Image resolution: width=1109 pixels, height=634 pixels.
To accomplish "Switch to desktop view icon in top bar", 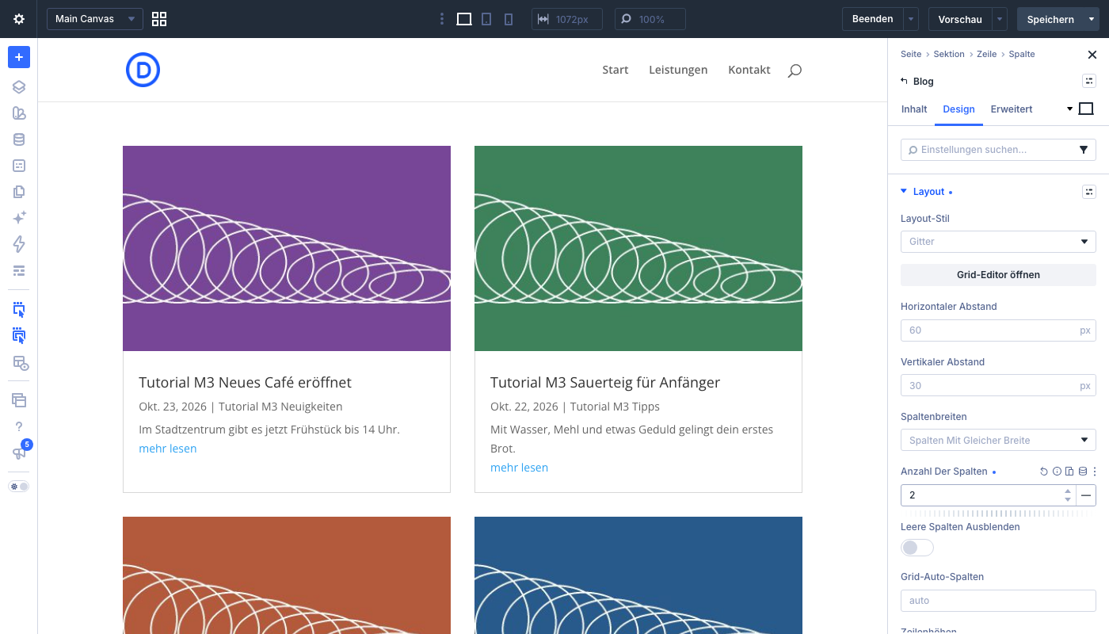I will (x=464, y=19).
